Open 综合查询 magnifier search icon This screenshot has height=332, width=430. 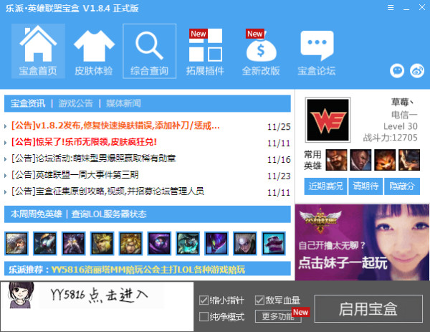[149, 50]
